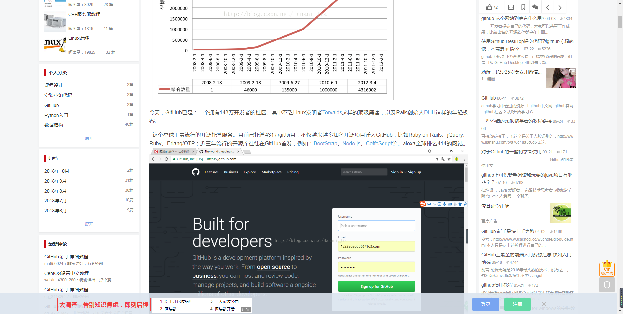Screen dimensions: 623x314
Task: Open '使用Github DeskTop提交代码到github' article
Action: click(x=528, y=45)
